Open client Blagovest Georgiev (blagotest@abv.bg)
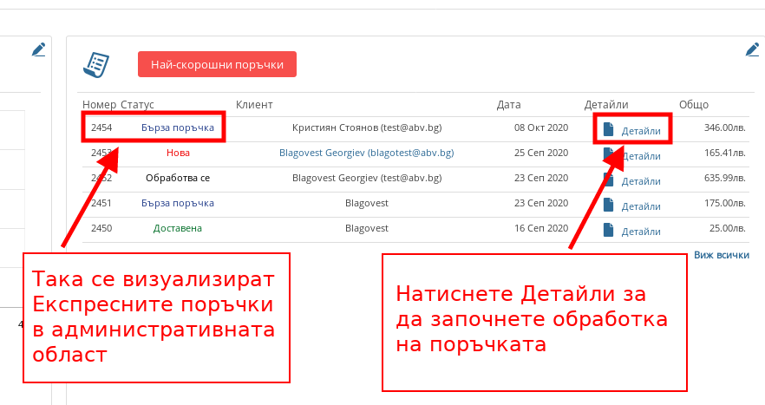The width and height of the screenshot is (765, 405). 366,153
